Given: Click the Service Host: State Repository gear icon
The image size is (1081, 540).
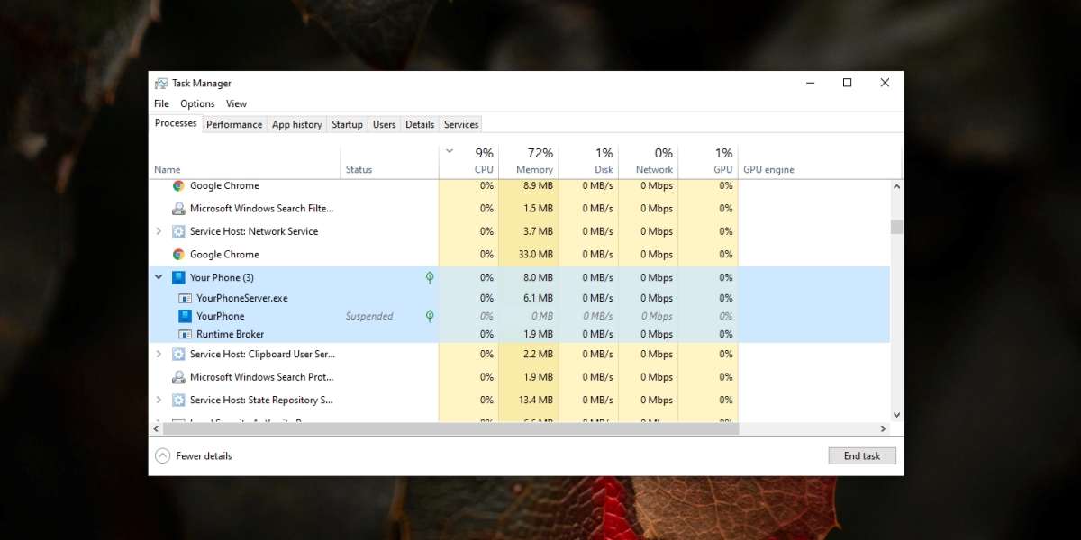Looking at the screenshot, I should point(178,400).
